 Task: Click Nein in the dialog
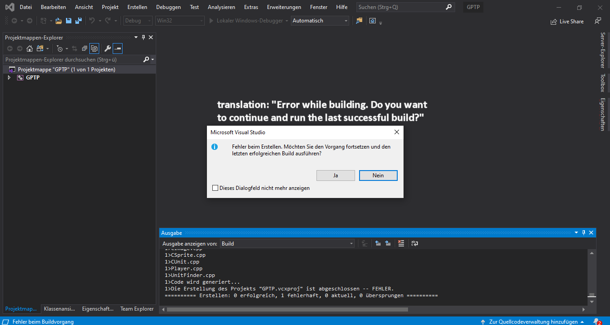tap(378, 176)
